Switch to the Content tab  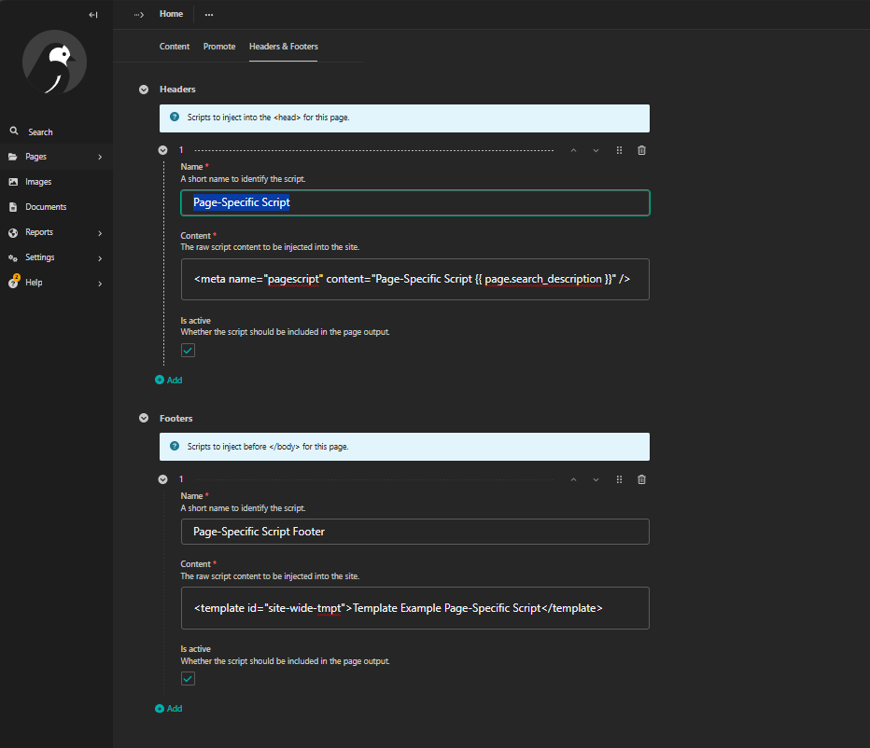(174, 46)
